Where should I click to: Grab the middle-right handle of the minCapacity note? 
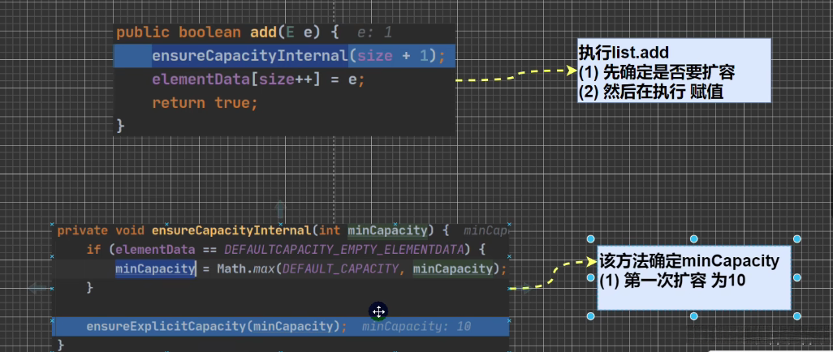point(797,277)
